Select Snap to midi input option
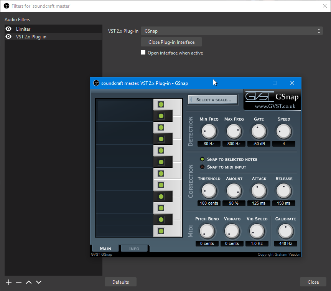Image resolution: width=331 pixels, height=291 pixels. pos(203,167)
